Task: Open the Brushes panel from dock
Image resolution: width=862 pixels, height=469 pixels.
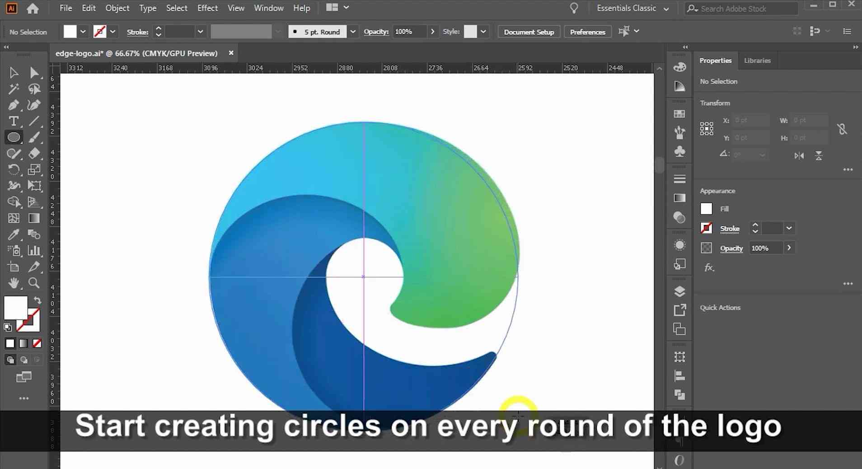Action: (x=679, y=132)
